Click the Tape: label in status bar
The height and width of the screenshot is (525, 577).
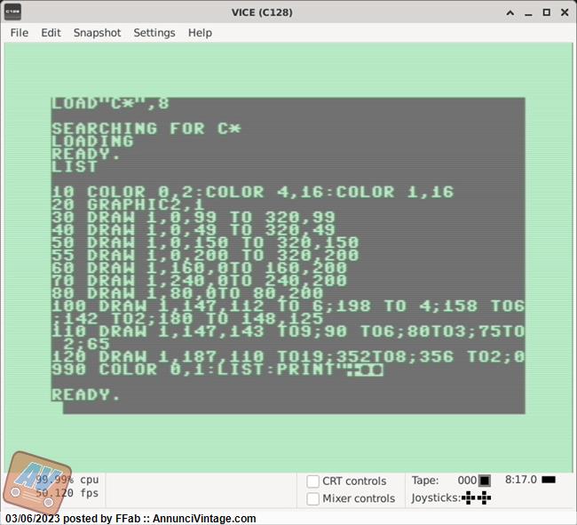(425, 480)
